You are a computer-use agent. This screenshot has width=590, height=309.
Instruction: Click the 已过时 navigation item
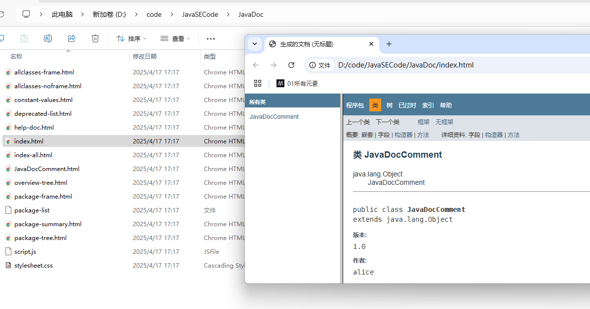[407, 105]
